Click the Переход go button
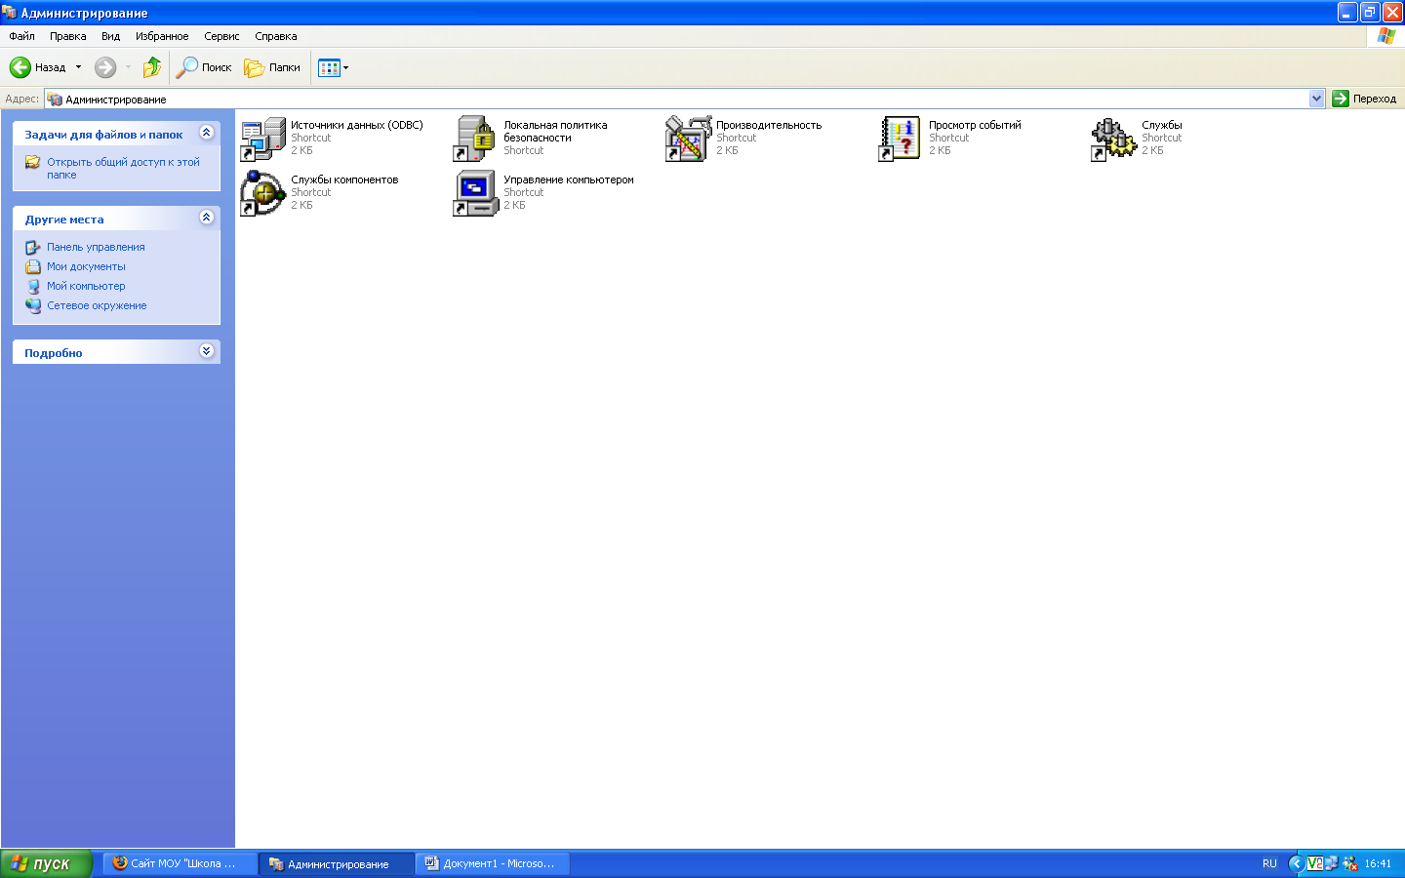Screen dimensions: 1405x878 pyautogui.click(x=1364, y=99)
